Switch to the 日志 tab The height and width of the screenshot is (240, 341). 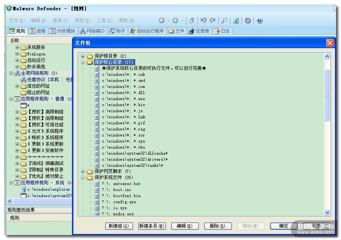(x=222, y=31)
